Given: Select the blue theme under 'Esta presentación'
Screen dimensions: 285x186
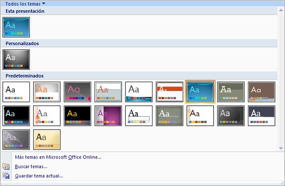Looking at the screenshot, I should click(x=16, y=27).
